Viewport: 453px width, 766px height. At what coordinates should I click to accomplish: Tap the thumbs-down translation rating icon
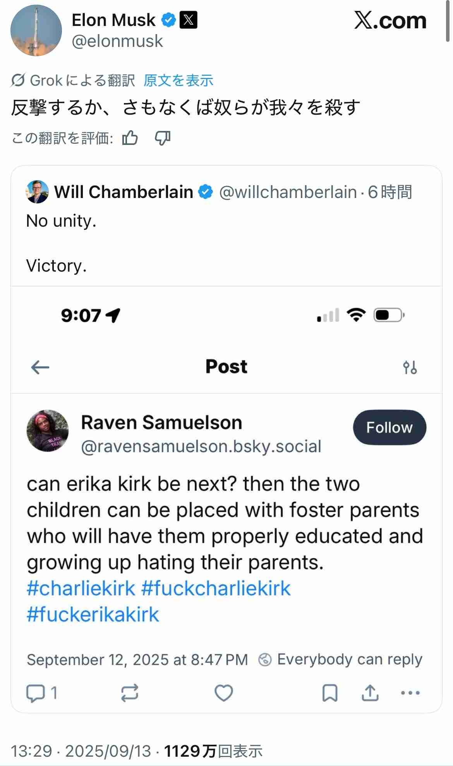coord(163,138)
